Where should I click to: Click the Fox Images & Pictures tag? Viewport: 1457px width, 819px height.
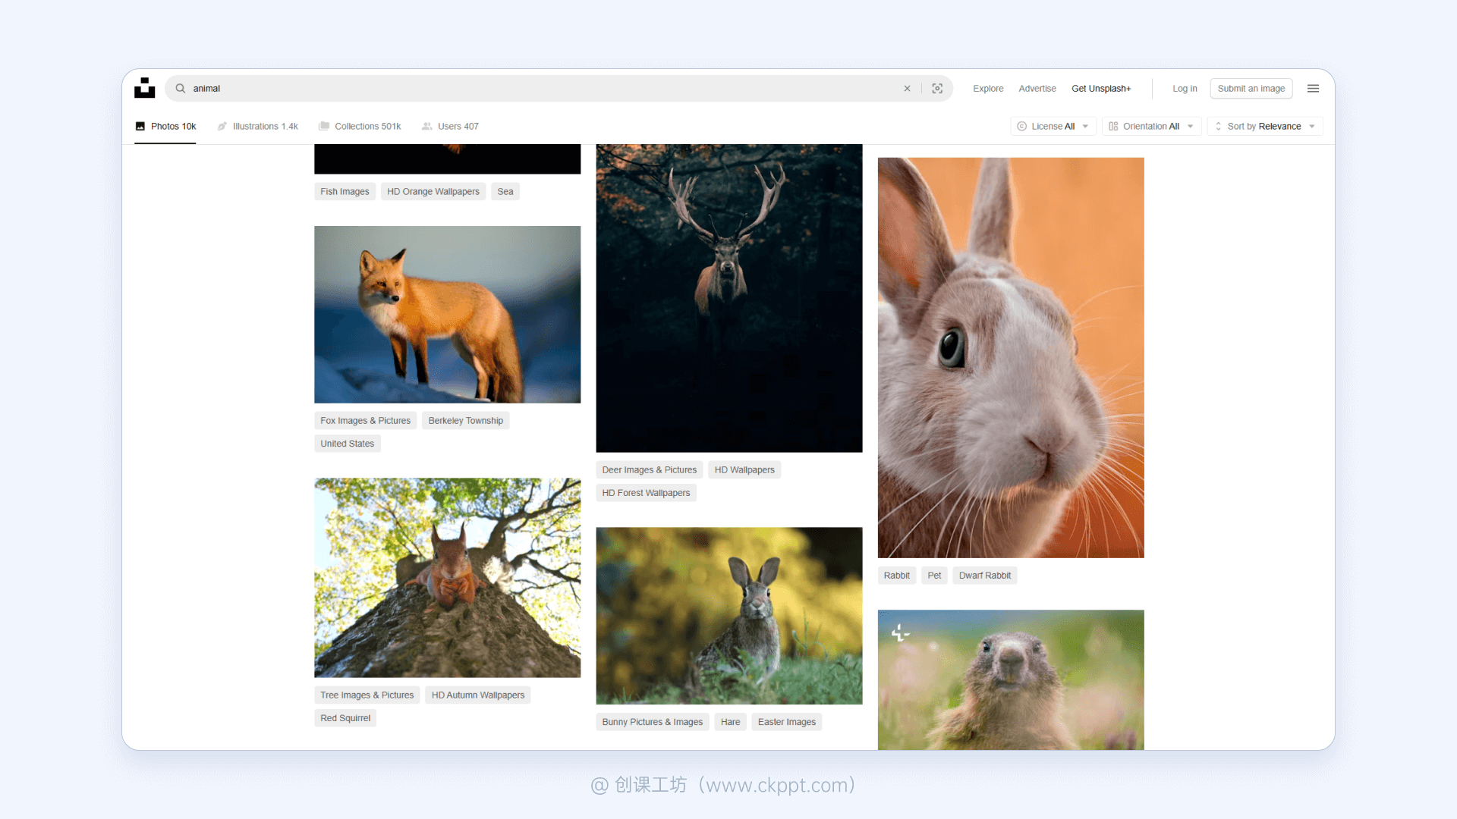tap(365, 421)
